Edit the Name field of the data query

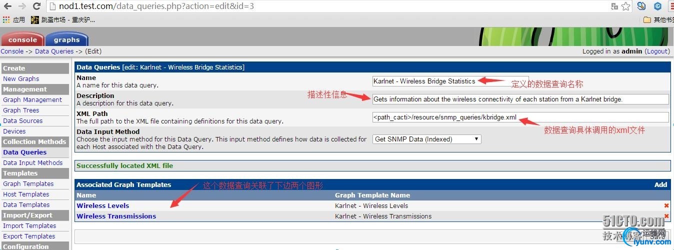coord(450,81)
